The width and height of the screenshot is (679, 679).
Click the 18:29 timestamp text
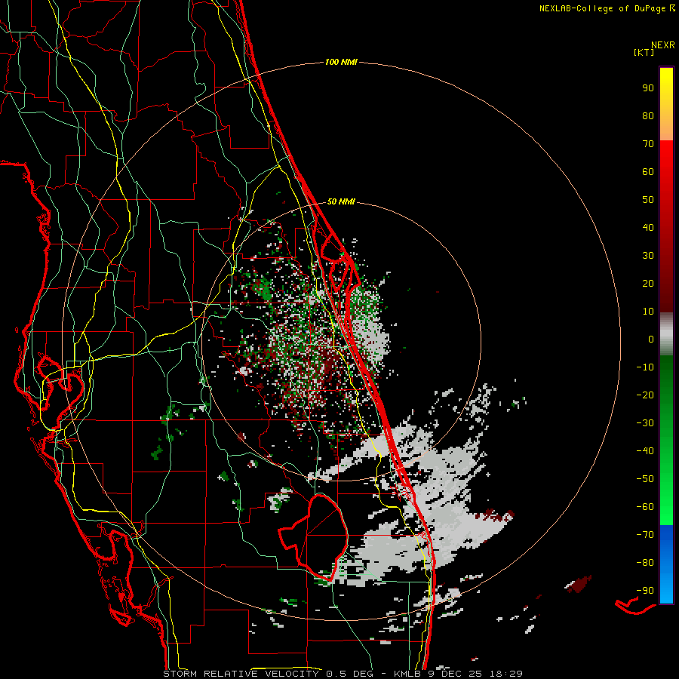505,674
